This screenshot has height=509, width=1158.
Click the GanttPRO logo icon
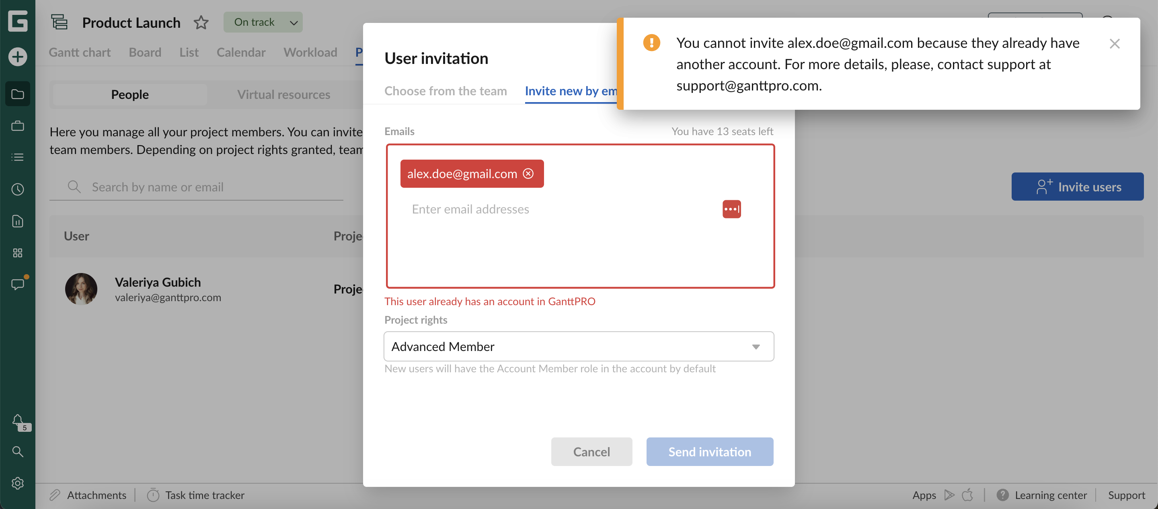tap(18, 21)
